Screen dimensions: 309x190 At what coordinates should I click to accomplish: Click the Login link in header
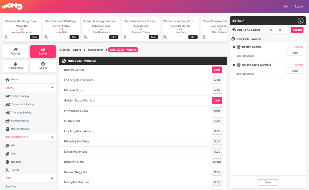click(x=299, y=6)
